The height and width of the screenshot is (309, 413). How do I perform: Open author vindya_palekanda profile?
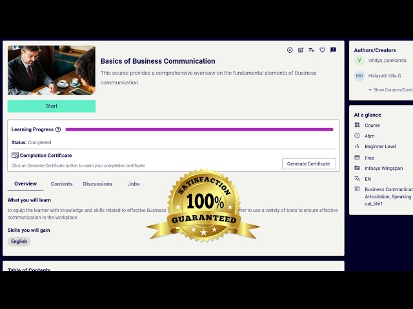[387, 61]
